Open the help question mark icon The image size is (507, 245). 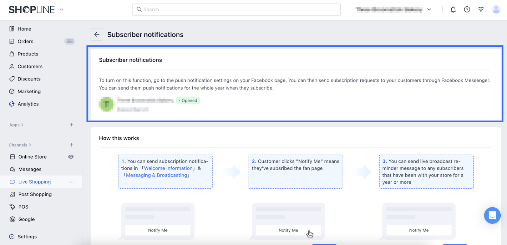point(467,10)
